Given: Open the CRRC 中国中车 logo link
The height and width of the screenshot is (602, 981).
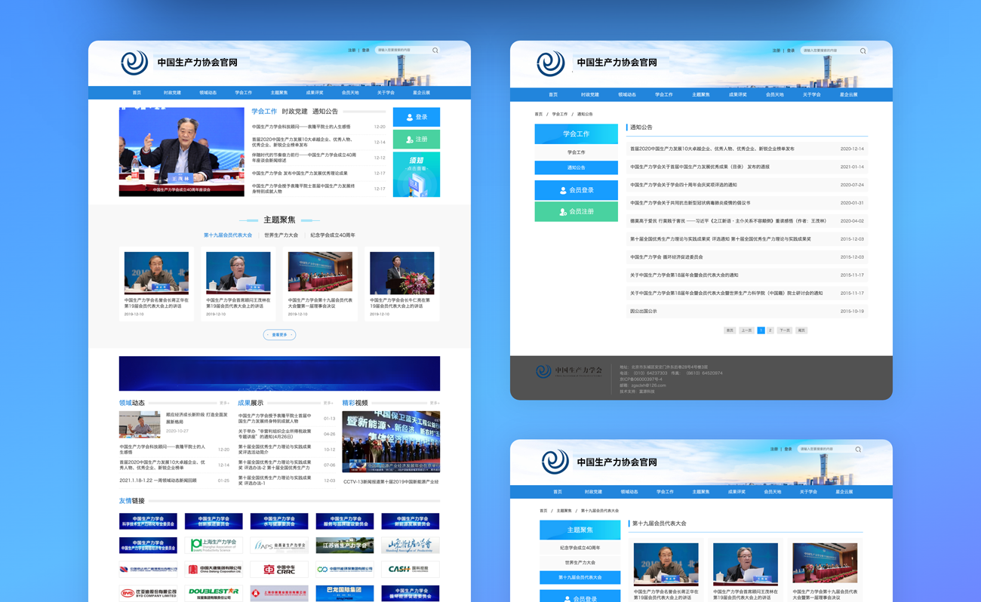Looking at the screenshot, I should [x=279, y=570].
